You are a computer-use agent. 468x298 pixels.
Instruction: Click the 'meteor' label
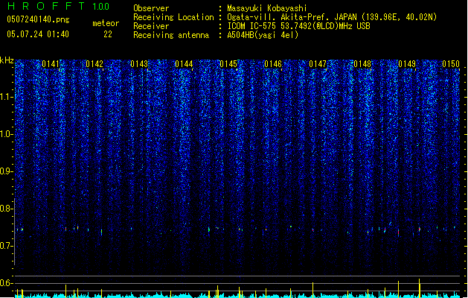[x=106, y=23]
